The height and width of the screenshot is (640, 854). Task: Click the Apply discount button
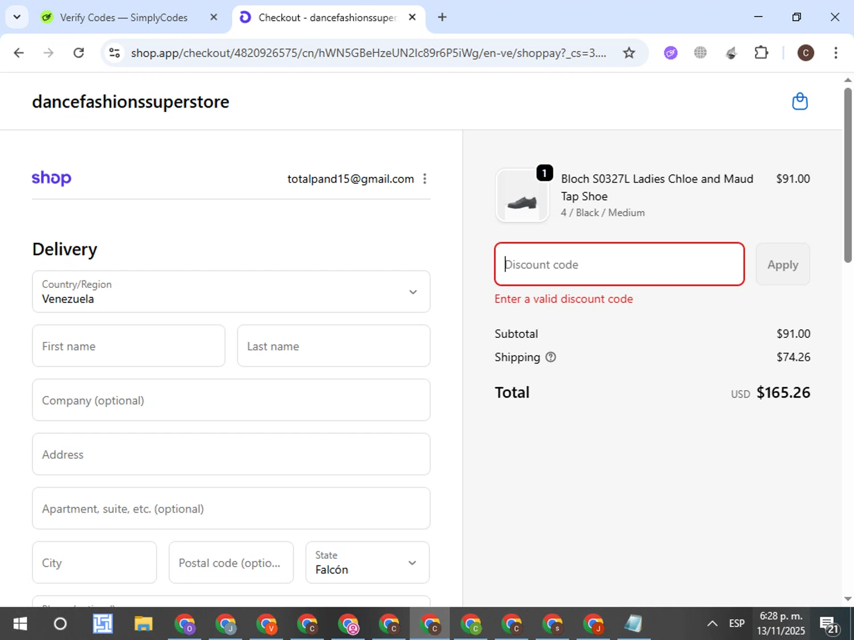783,265
